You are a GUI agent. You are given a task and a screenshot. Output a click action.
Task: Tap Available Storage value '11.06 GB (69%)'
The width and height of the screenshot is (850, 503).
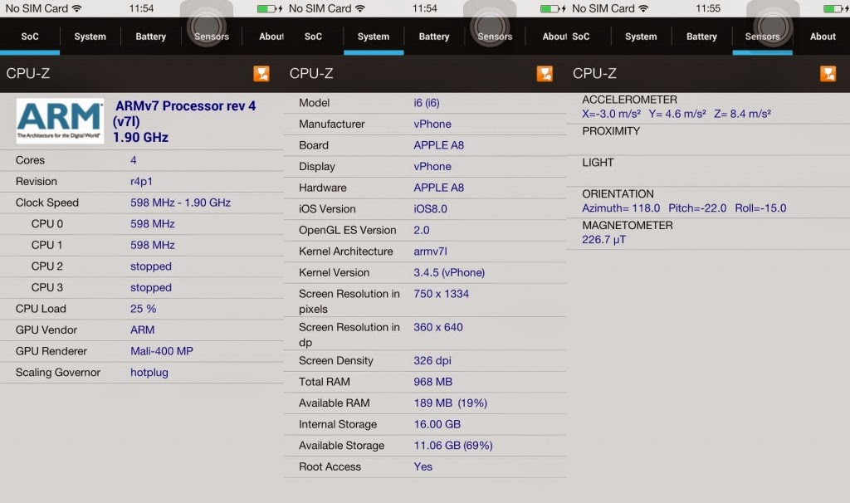point(453,446)
